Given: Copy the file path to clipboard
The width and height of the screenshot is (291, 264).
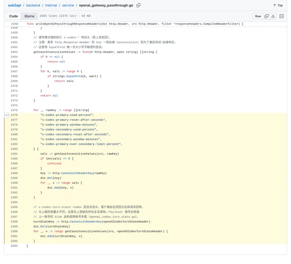Looking at the screenshot, I should tap(138, 5).
